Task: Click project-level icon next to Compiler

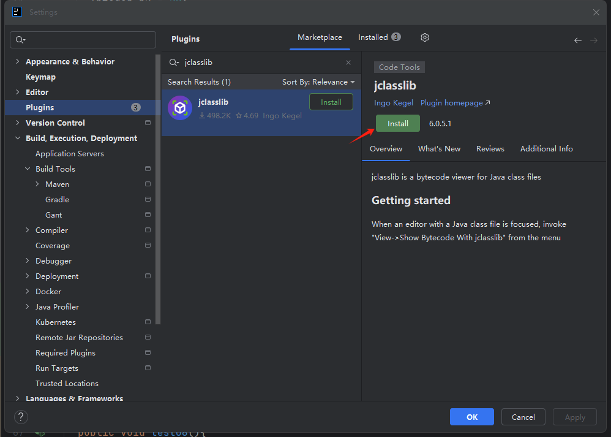Action: pos(148,230)
